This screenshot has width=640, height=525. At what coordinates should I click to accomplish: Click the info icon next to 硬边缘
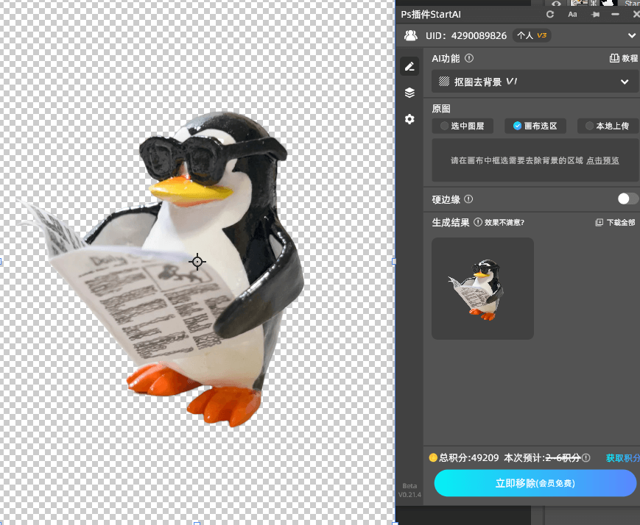click(x=468, y=199)
